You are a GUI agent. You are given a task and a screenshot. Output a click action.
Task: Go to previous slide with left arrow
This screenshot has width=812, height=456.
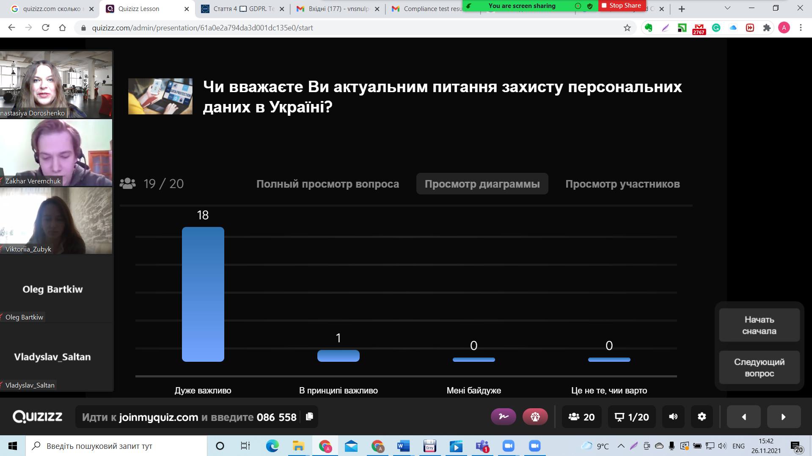coord(743,417)
